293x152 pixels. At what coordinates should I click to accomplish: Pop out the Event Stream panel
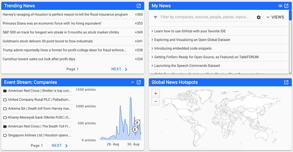click(139, 83)
